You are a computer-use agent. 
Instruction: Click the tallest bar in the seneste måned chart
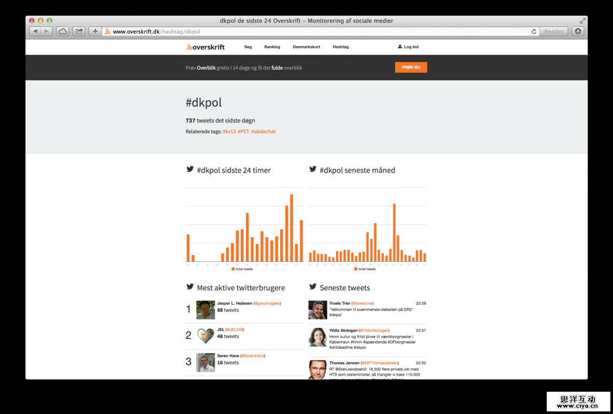(394, 233)
